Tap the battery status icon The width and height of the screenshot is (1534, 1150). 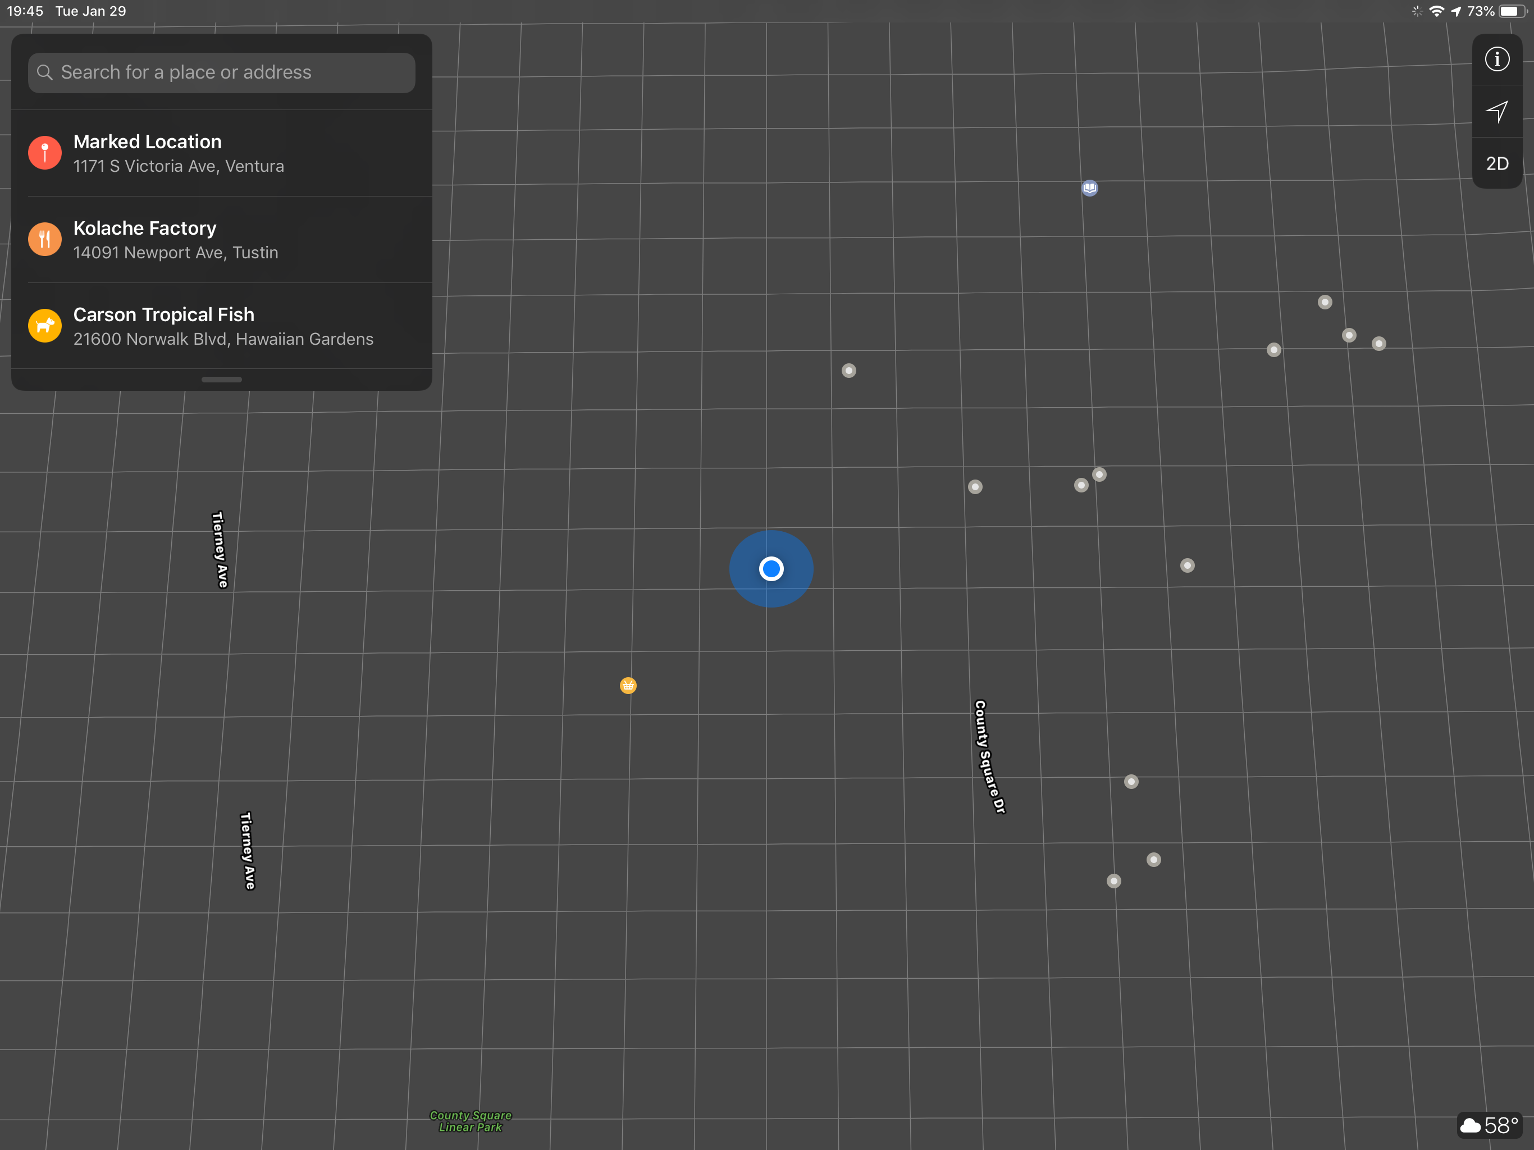pyautogui.click(x=1513, y=11)
